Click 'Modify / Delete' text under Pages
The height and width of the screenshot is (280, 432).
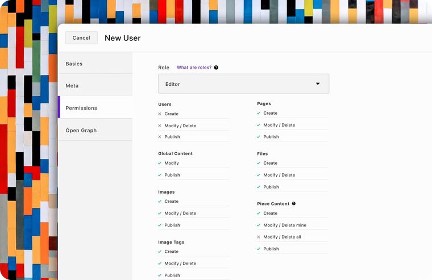click(x=279, y=125)
